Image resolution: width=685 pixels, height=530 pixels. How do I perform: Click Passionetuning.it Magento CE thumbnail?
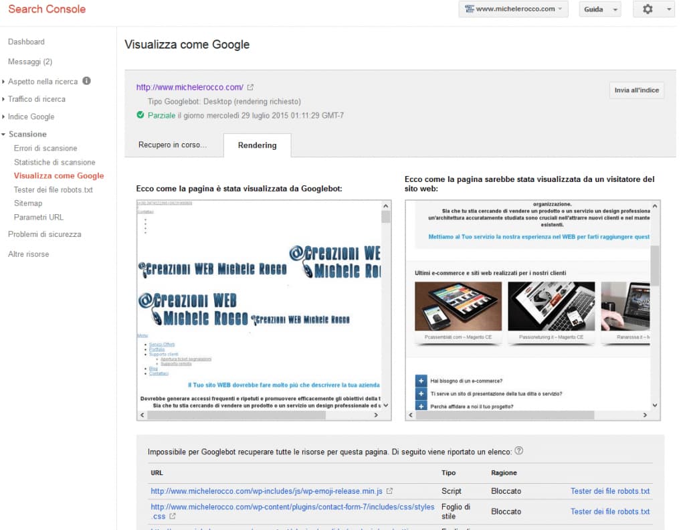(551, 306)
